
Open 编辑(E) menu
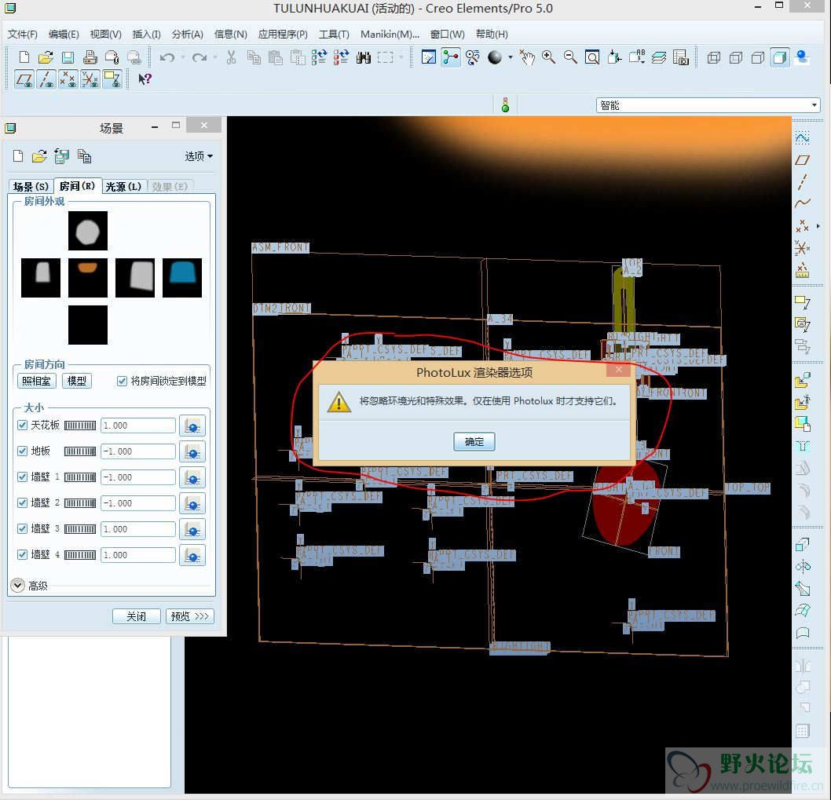(x=64, y=34)
